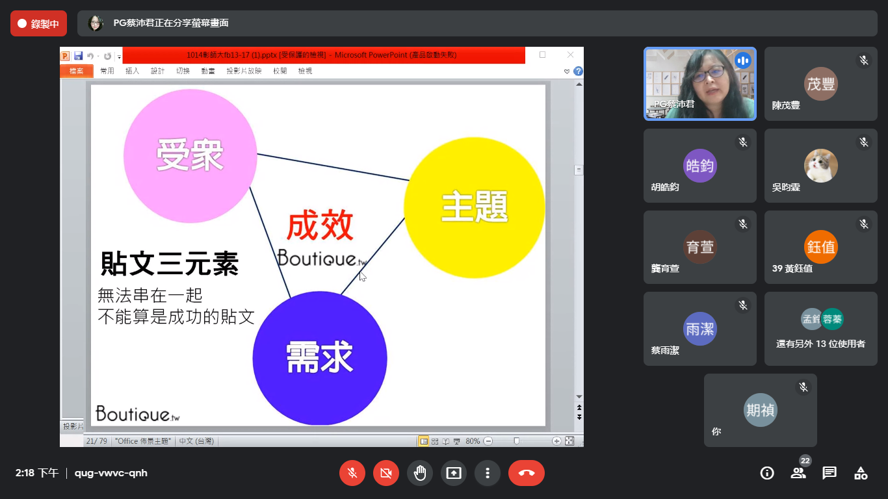The width and height of the screenshot is (888, 499).
Task: Select 陳茂豐 participant tile
Action: [x=821, y=84]
